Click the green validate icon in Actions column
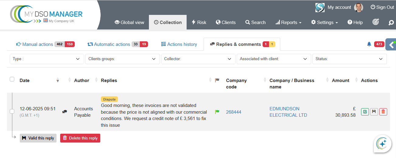The image size is (396, 158). pos(365,112)
